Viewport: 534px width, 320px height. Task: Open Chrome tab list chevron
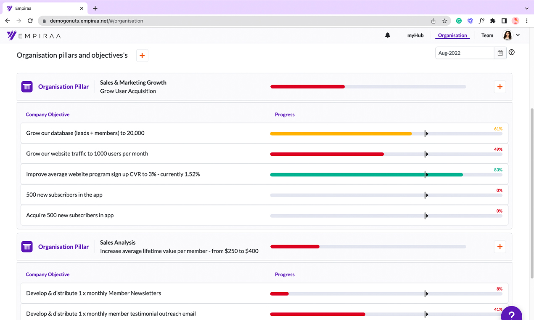(x=526, y=8)
